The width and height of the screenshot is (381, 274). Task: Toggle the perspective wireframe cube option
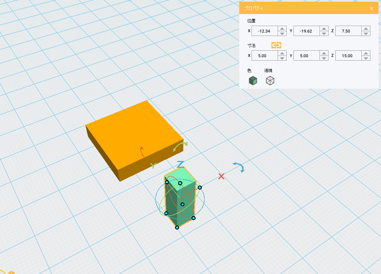pyautogui.click(x=270, y=81)
